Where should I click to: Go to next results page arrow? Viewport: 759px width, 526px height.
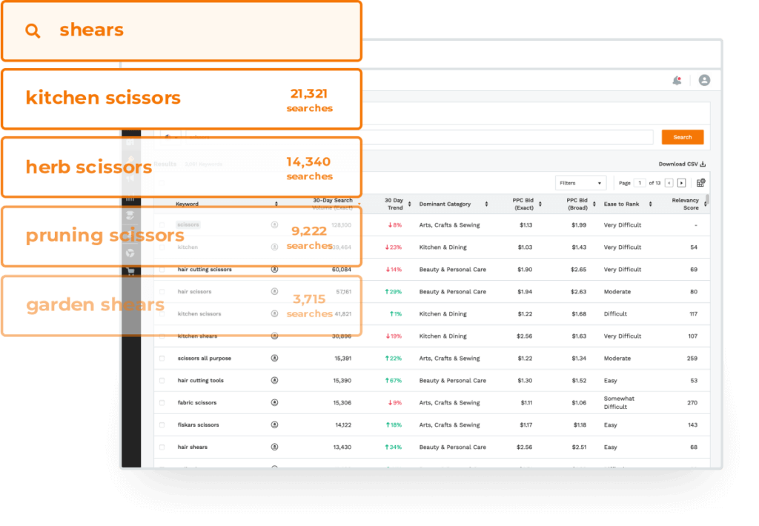681,183
